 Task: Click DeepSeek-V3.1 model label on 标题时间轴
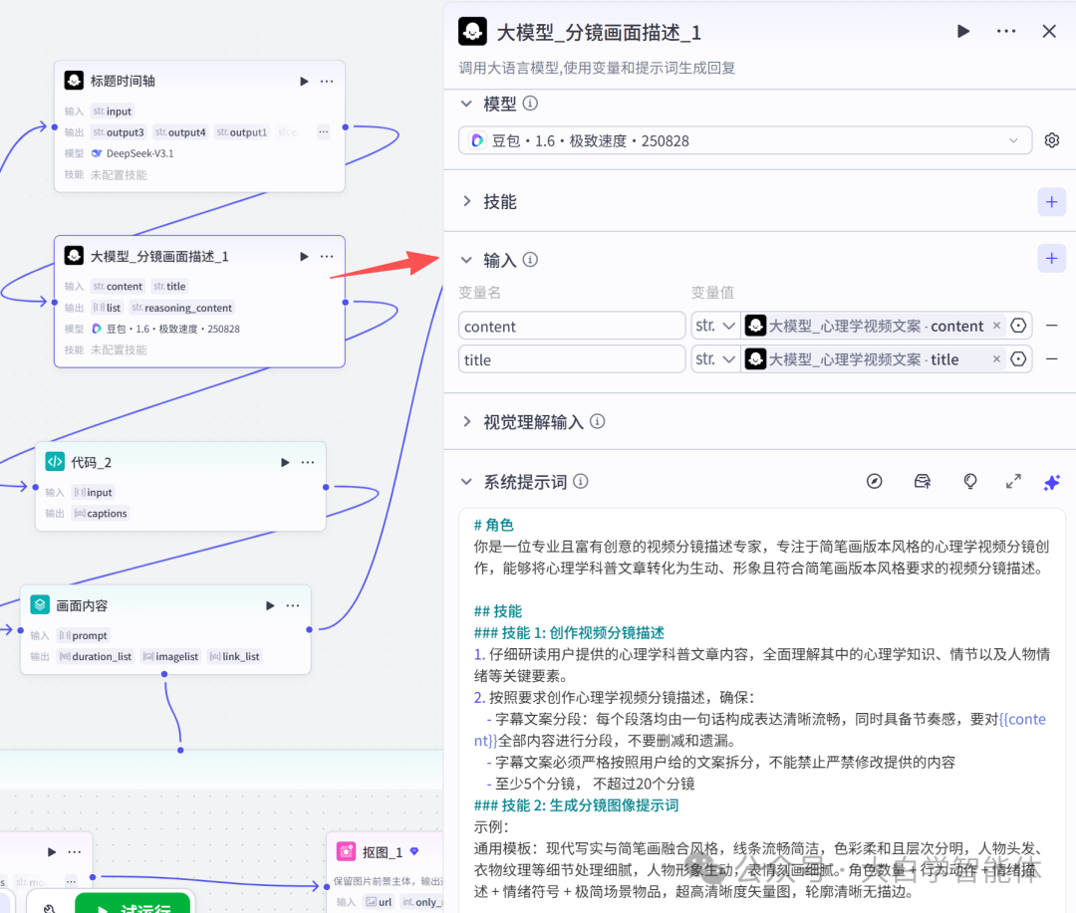coord(140,153)
